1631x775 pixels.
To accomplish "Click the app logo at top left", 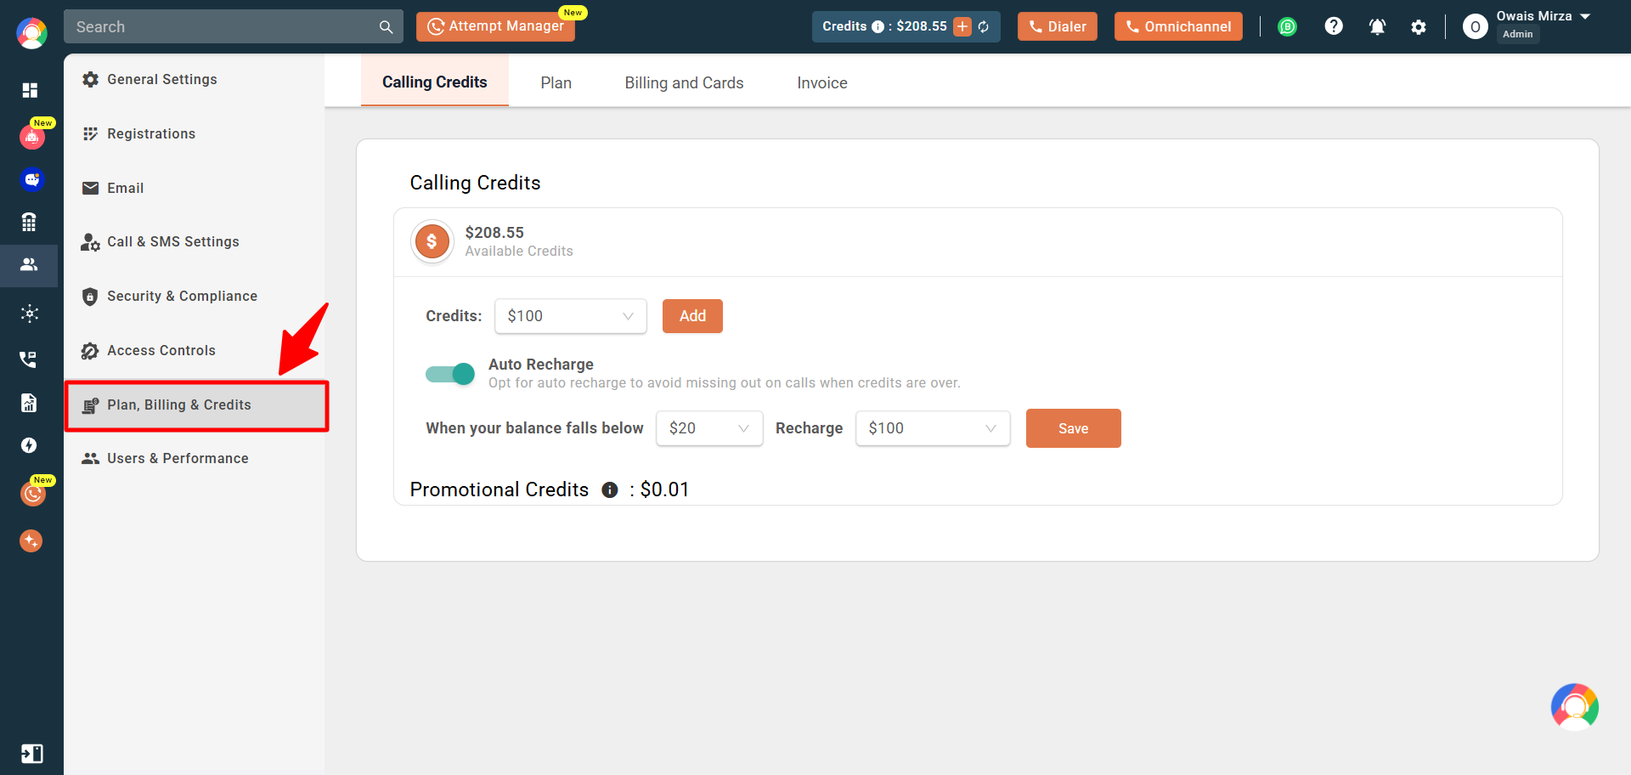I will pos(31,33).
